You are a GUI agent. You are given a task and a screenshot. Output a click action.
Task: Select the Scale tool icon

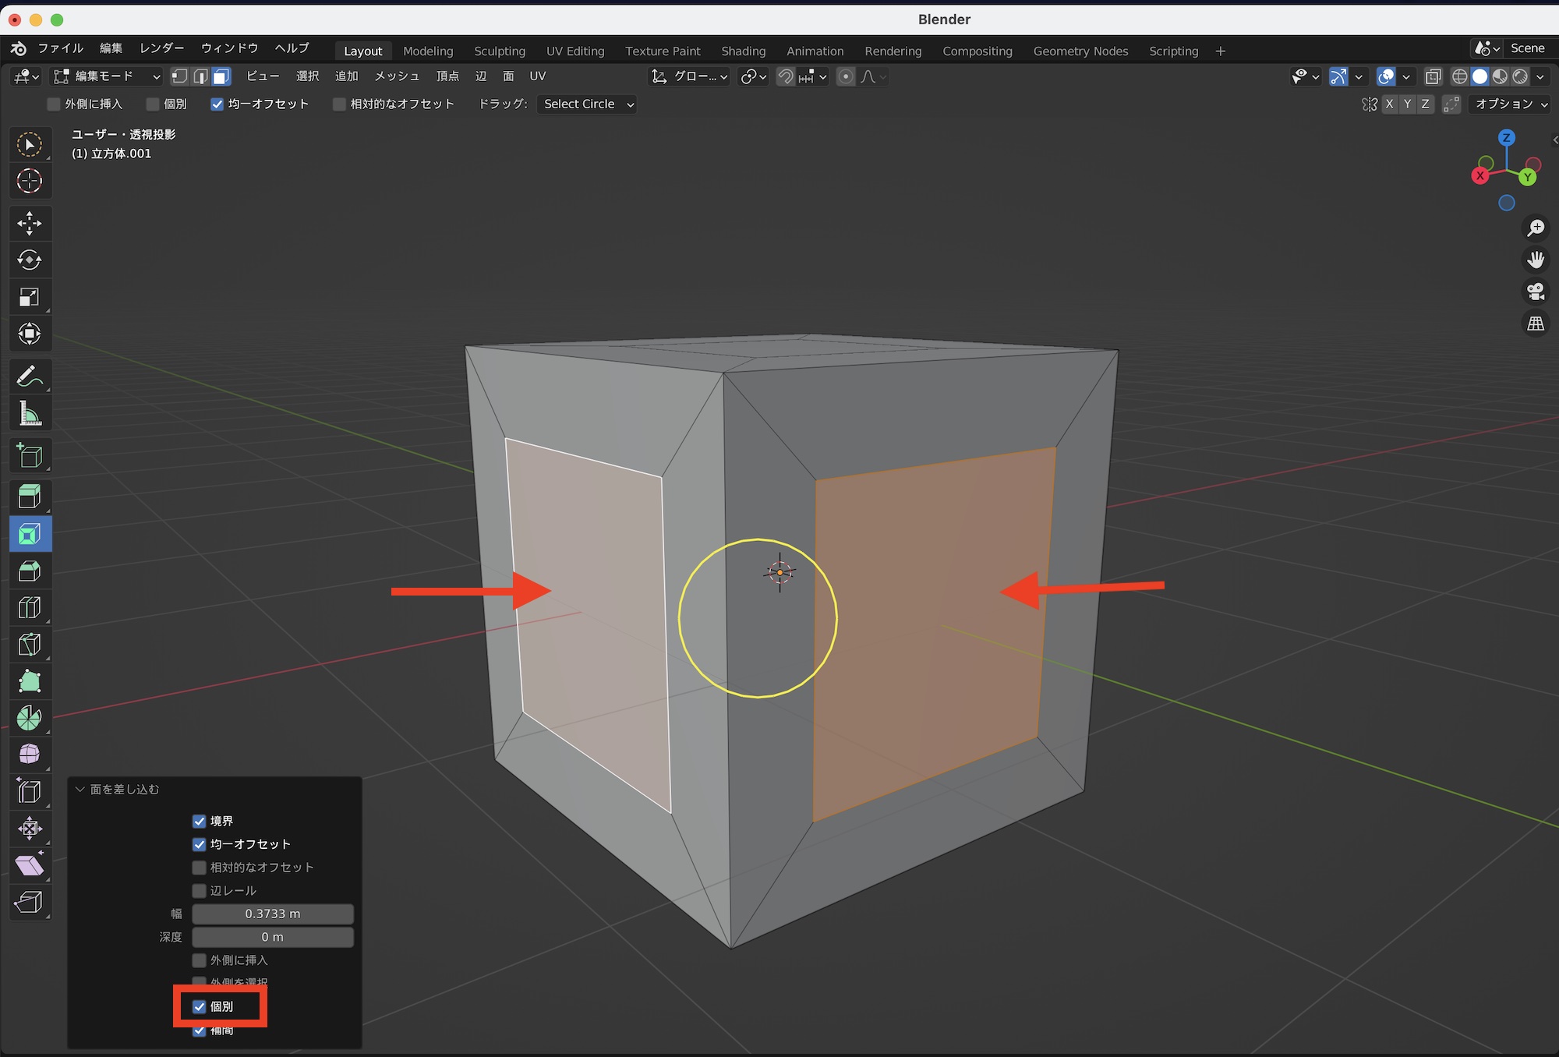pos(30,297)
